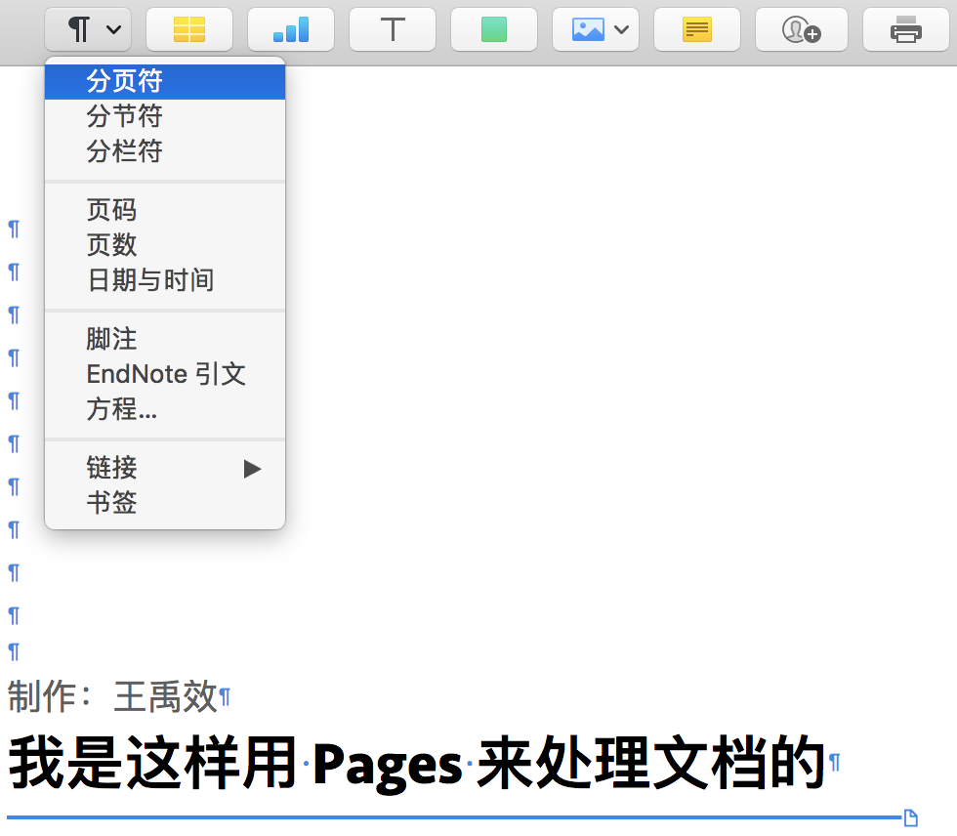957x836 pixels.
Task: Insert an EndNote 引文 citation
Action: click(166, 374)
